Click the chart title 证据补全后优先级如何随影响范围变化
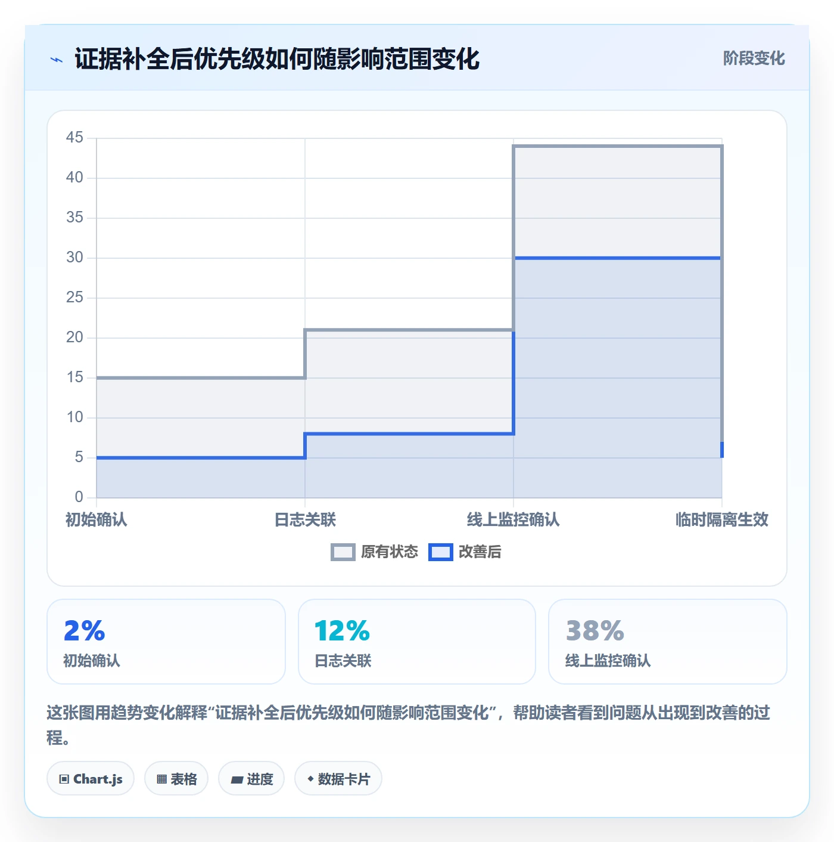The height and width of the screenshot is (842, 834). pos(277,59)
